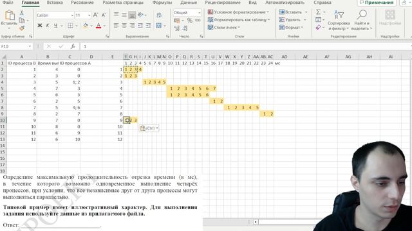This screenshot has width=412, height=231.
Task: Open the Файл menu
Action: tap(8, 3)
